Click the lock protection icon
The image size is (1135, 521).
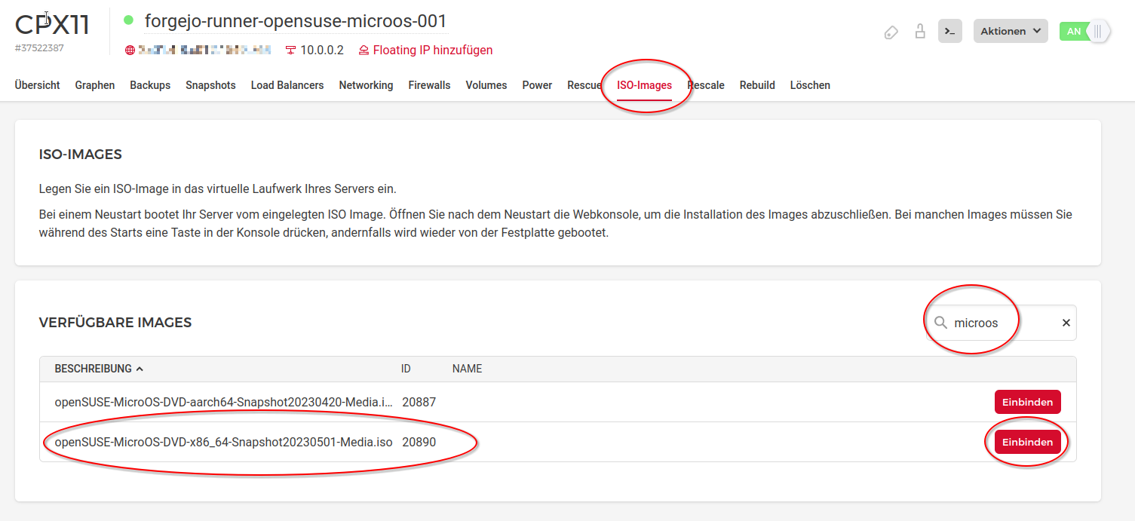[919, 31]
